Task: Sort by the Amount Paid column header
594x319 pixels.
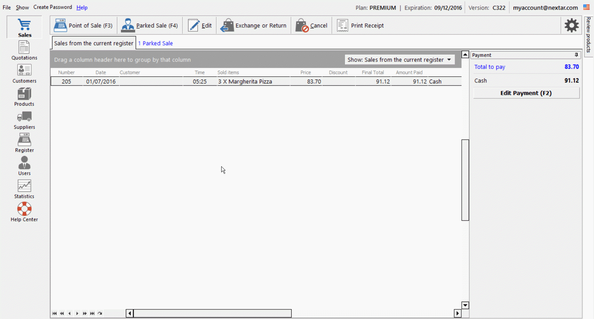Action: (x=409, y=72)
